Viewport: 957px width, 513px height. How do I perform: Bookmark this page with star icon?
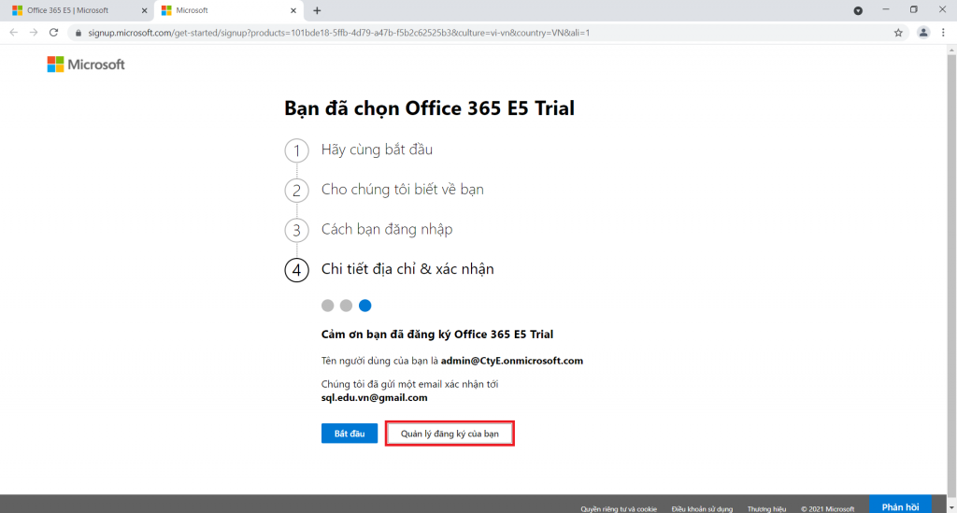[898, 33]
